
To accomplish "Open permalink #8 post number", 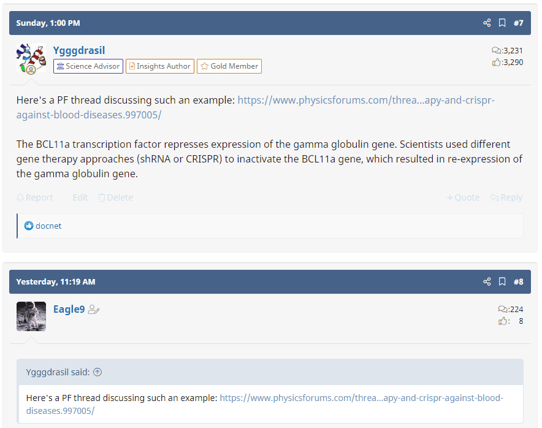I will click(x=519, y=282).
